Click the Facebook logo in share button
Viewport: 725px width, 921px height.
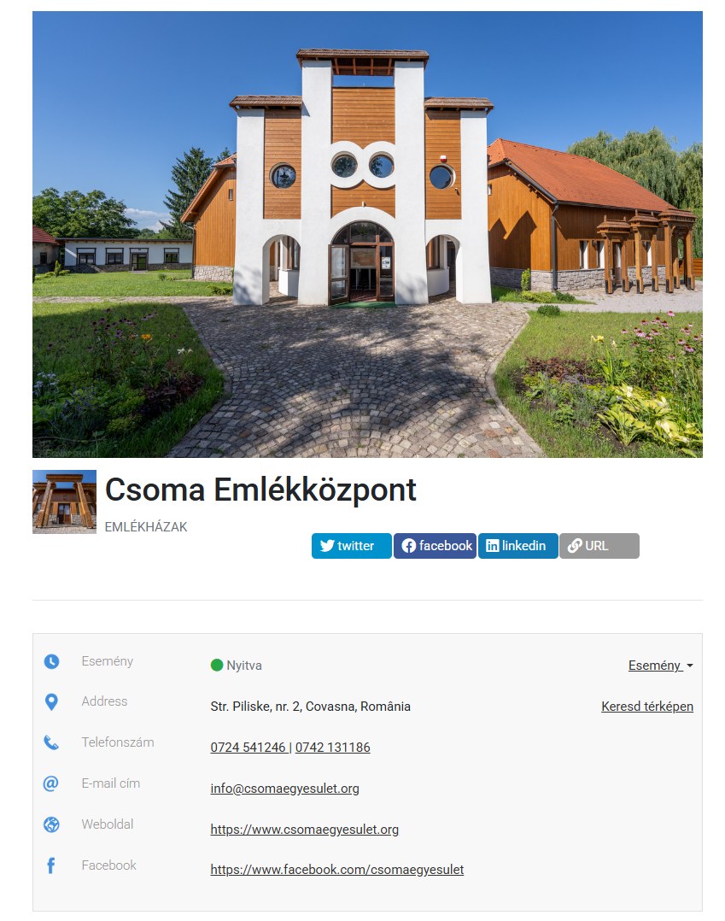click(408, 546)
